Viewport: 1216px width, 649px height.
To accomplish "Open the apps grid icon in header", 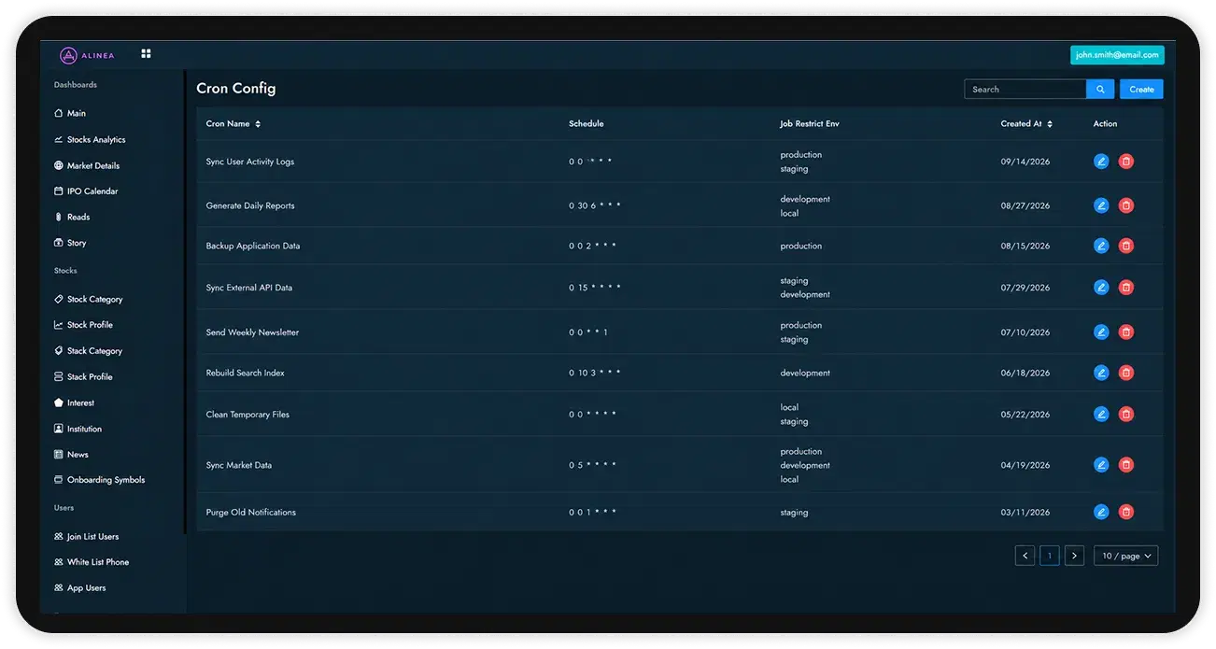I will [x=146, y=54].
